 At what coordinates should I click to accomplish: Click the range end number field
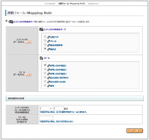click(59, 109)
